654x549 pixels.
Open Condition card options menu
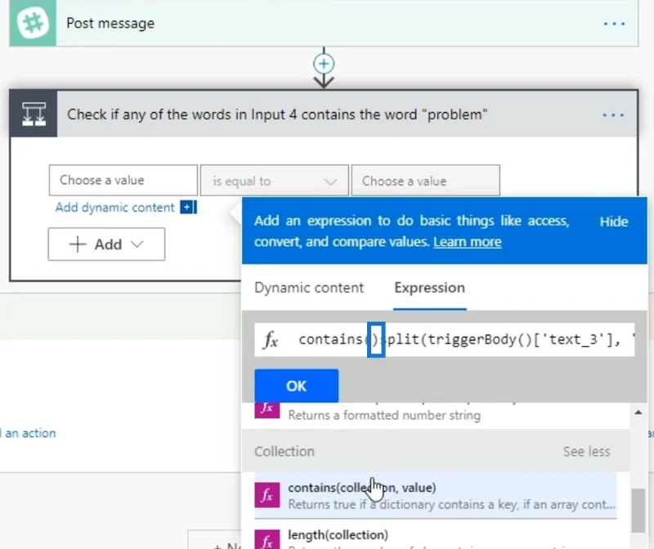coord(613,115)
